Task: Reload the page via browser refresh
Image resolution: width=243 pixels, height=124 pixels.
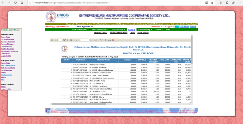Action: (15, 3)
